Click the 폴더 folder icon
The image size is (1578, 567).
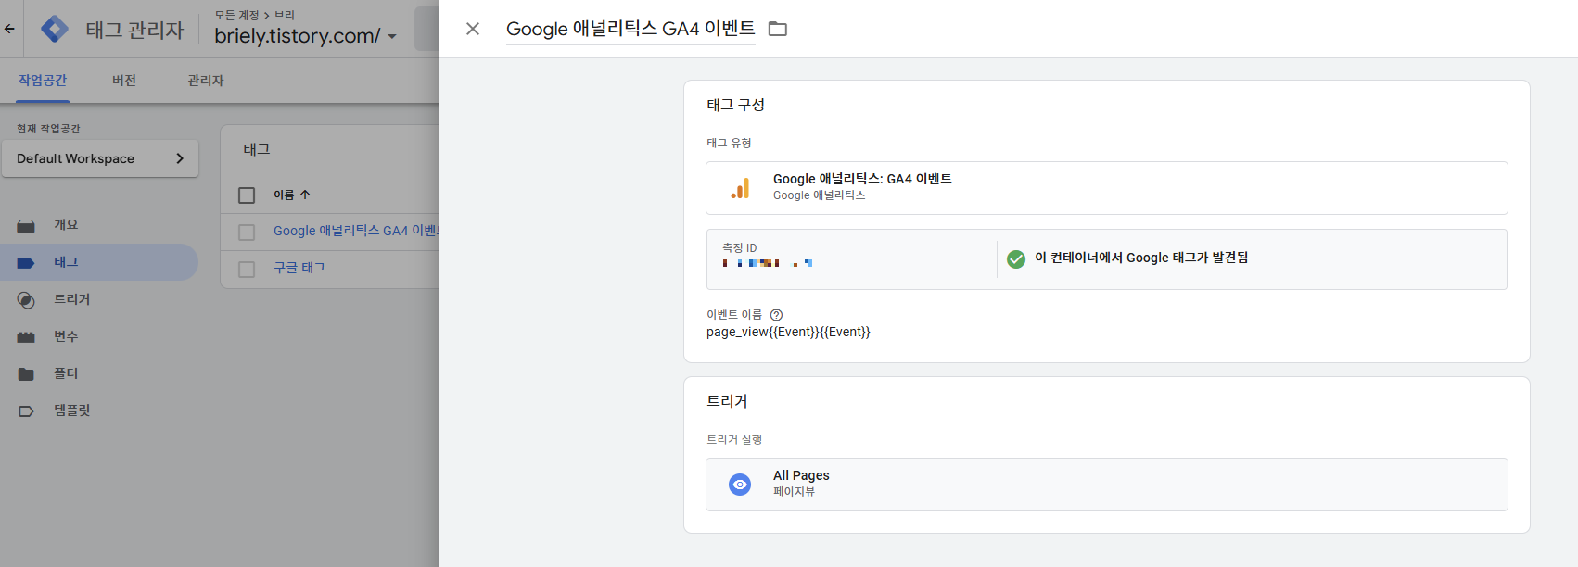[26, 373]
